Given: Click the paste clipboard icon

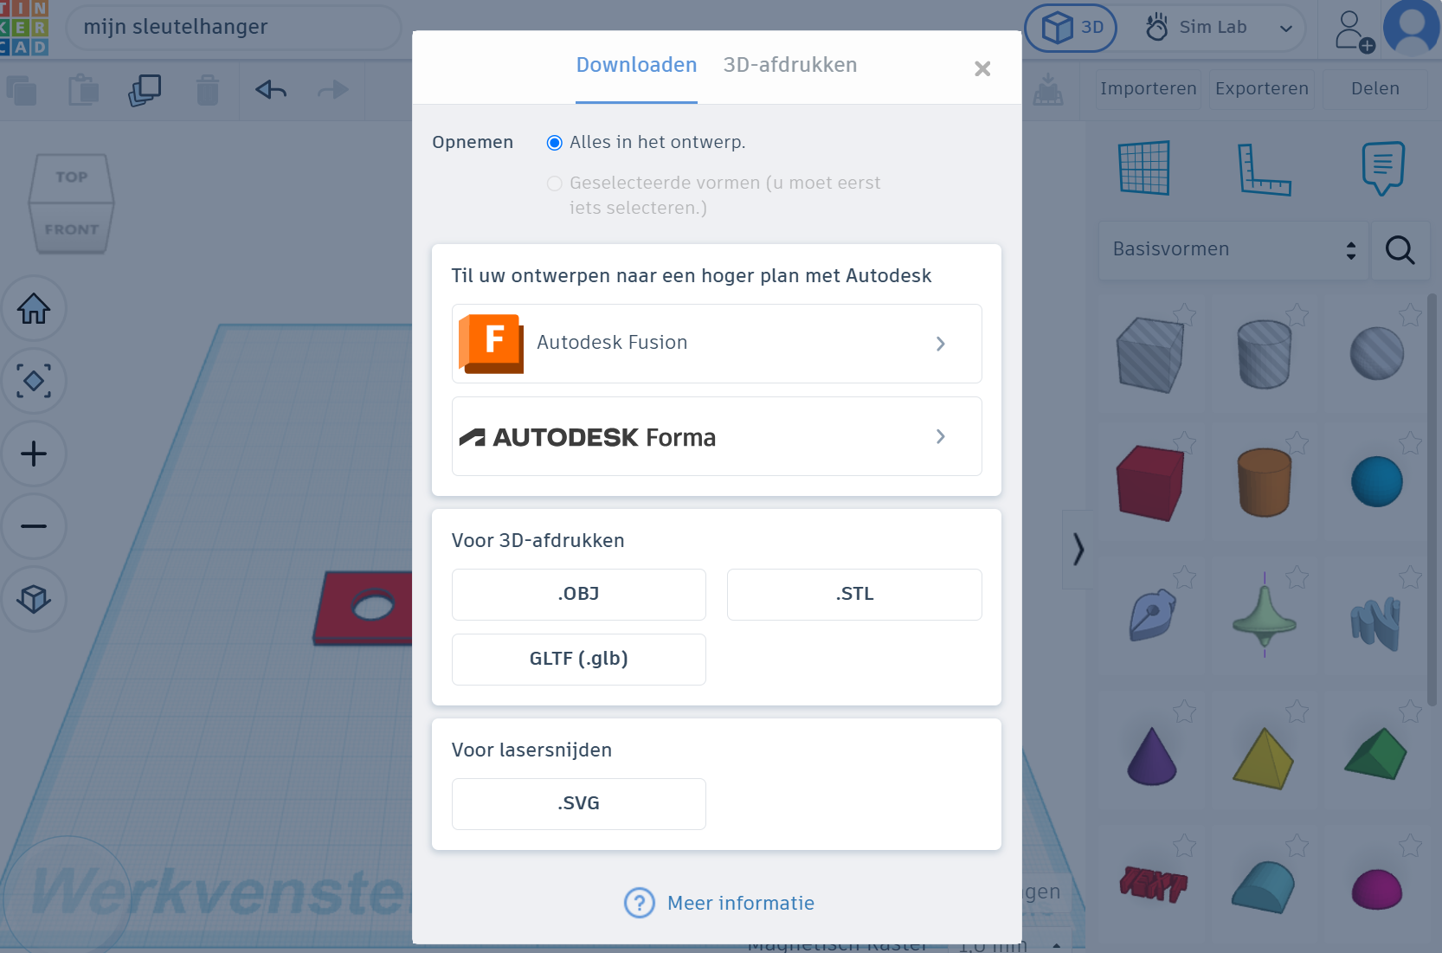Looking at the screenshot, I should point(84,90).
